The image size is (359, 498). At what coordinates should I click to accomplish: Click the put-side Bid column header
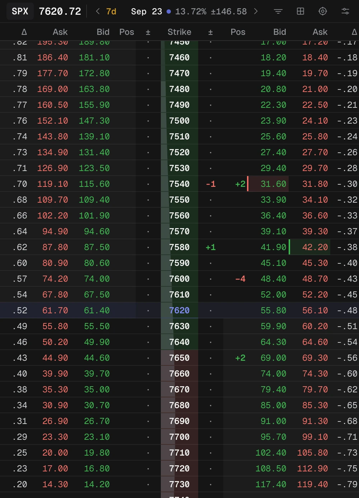(280, 32)
